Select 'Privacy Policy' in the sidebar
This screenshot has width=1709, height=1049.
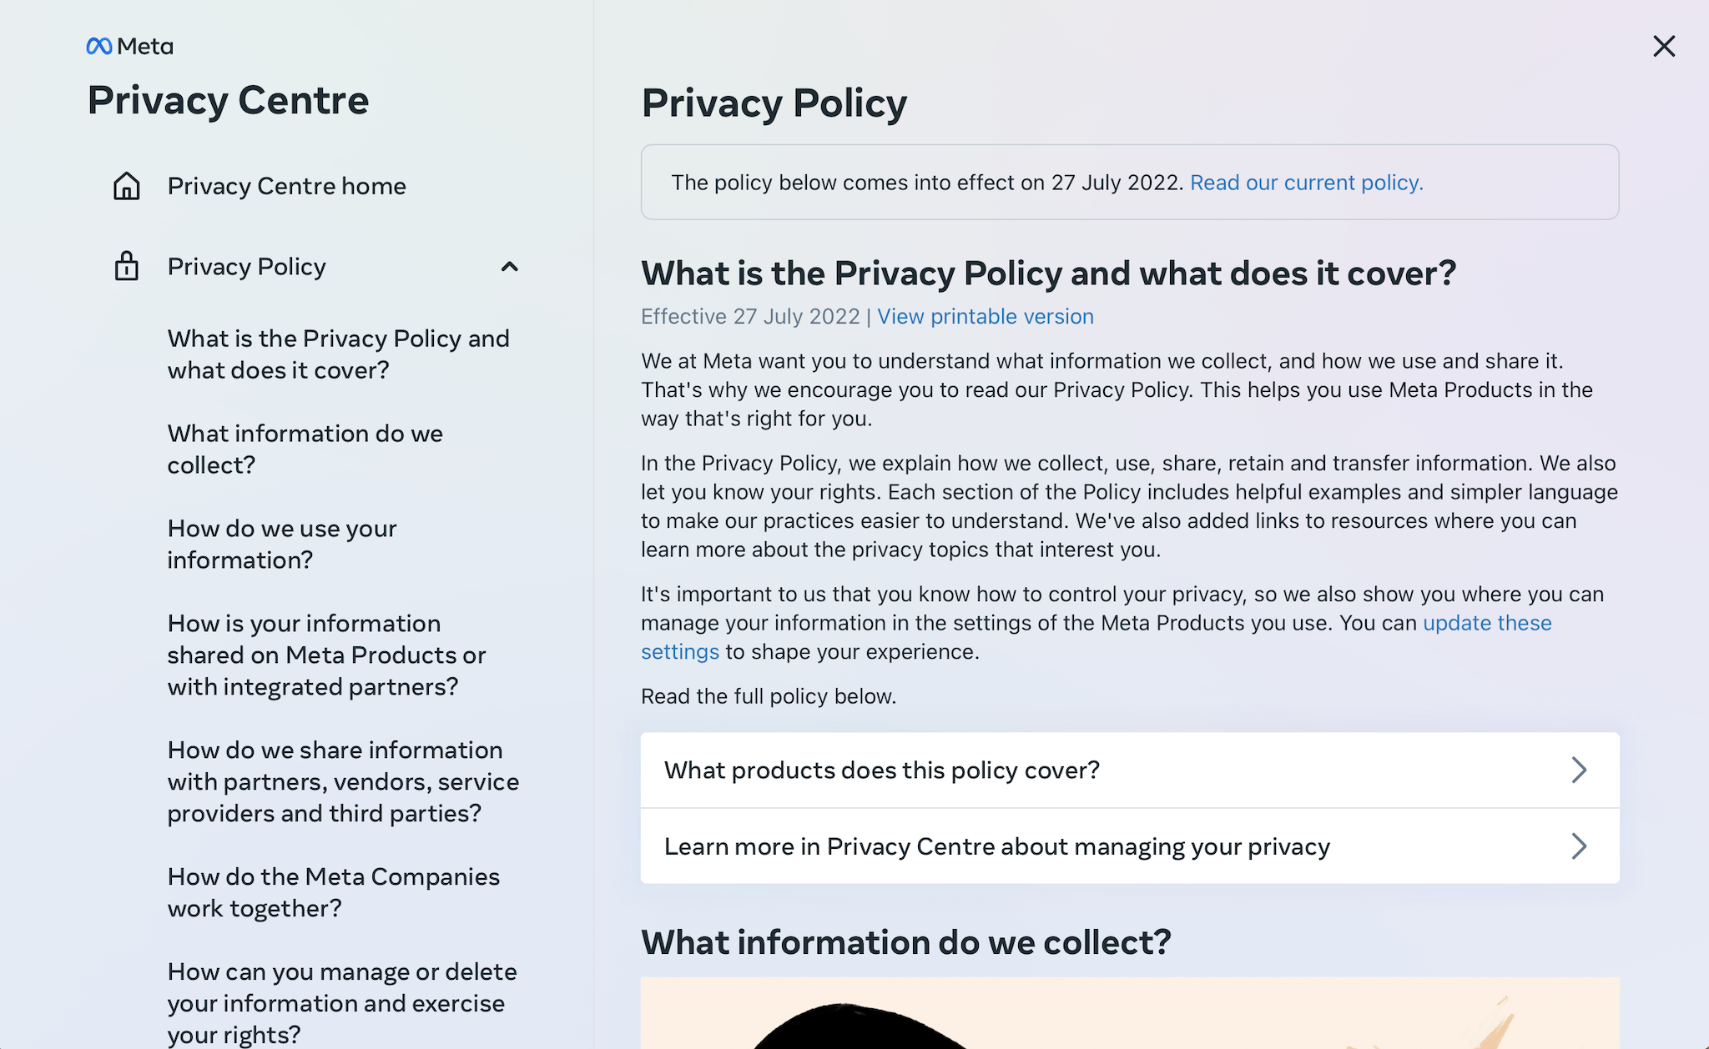(246, 267)
